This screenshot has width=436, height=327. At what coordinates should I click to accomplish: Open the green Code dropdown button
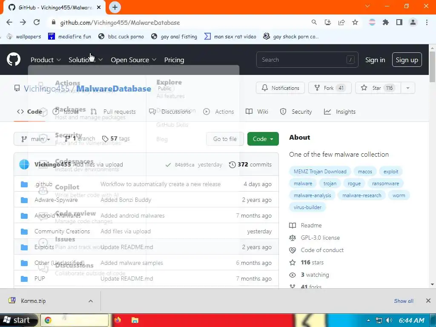[263, 139]
